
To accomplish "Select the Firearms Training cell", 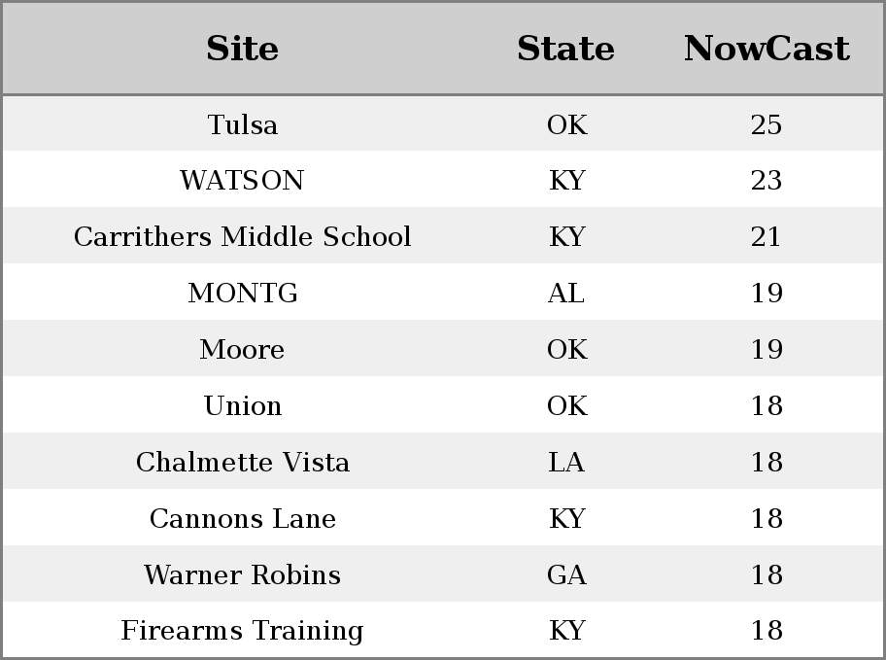I will coord(243,631).
